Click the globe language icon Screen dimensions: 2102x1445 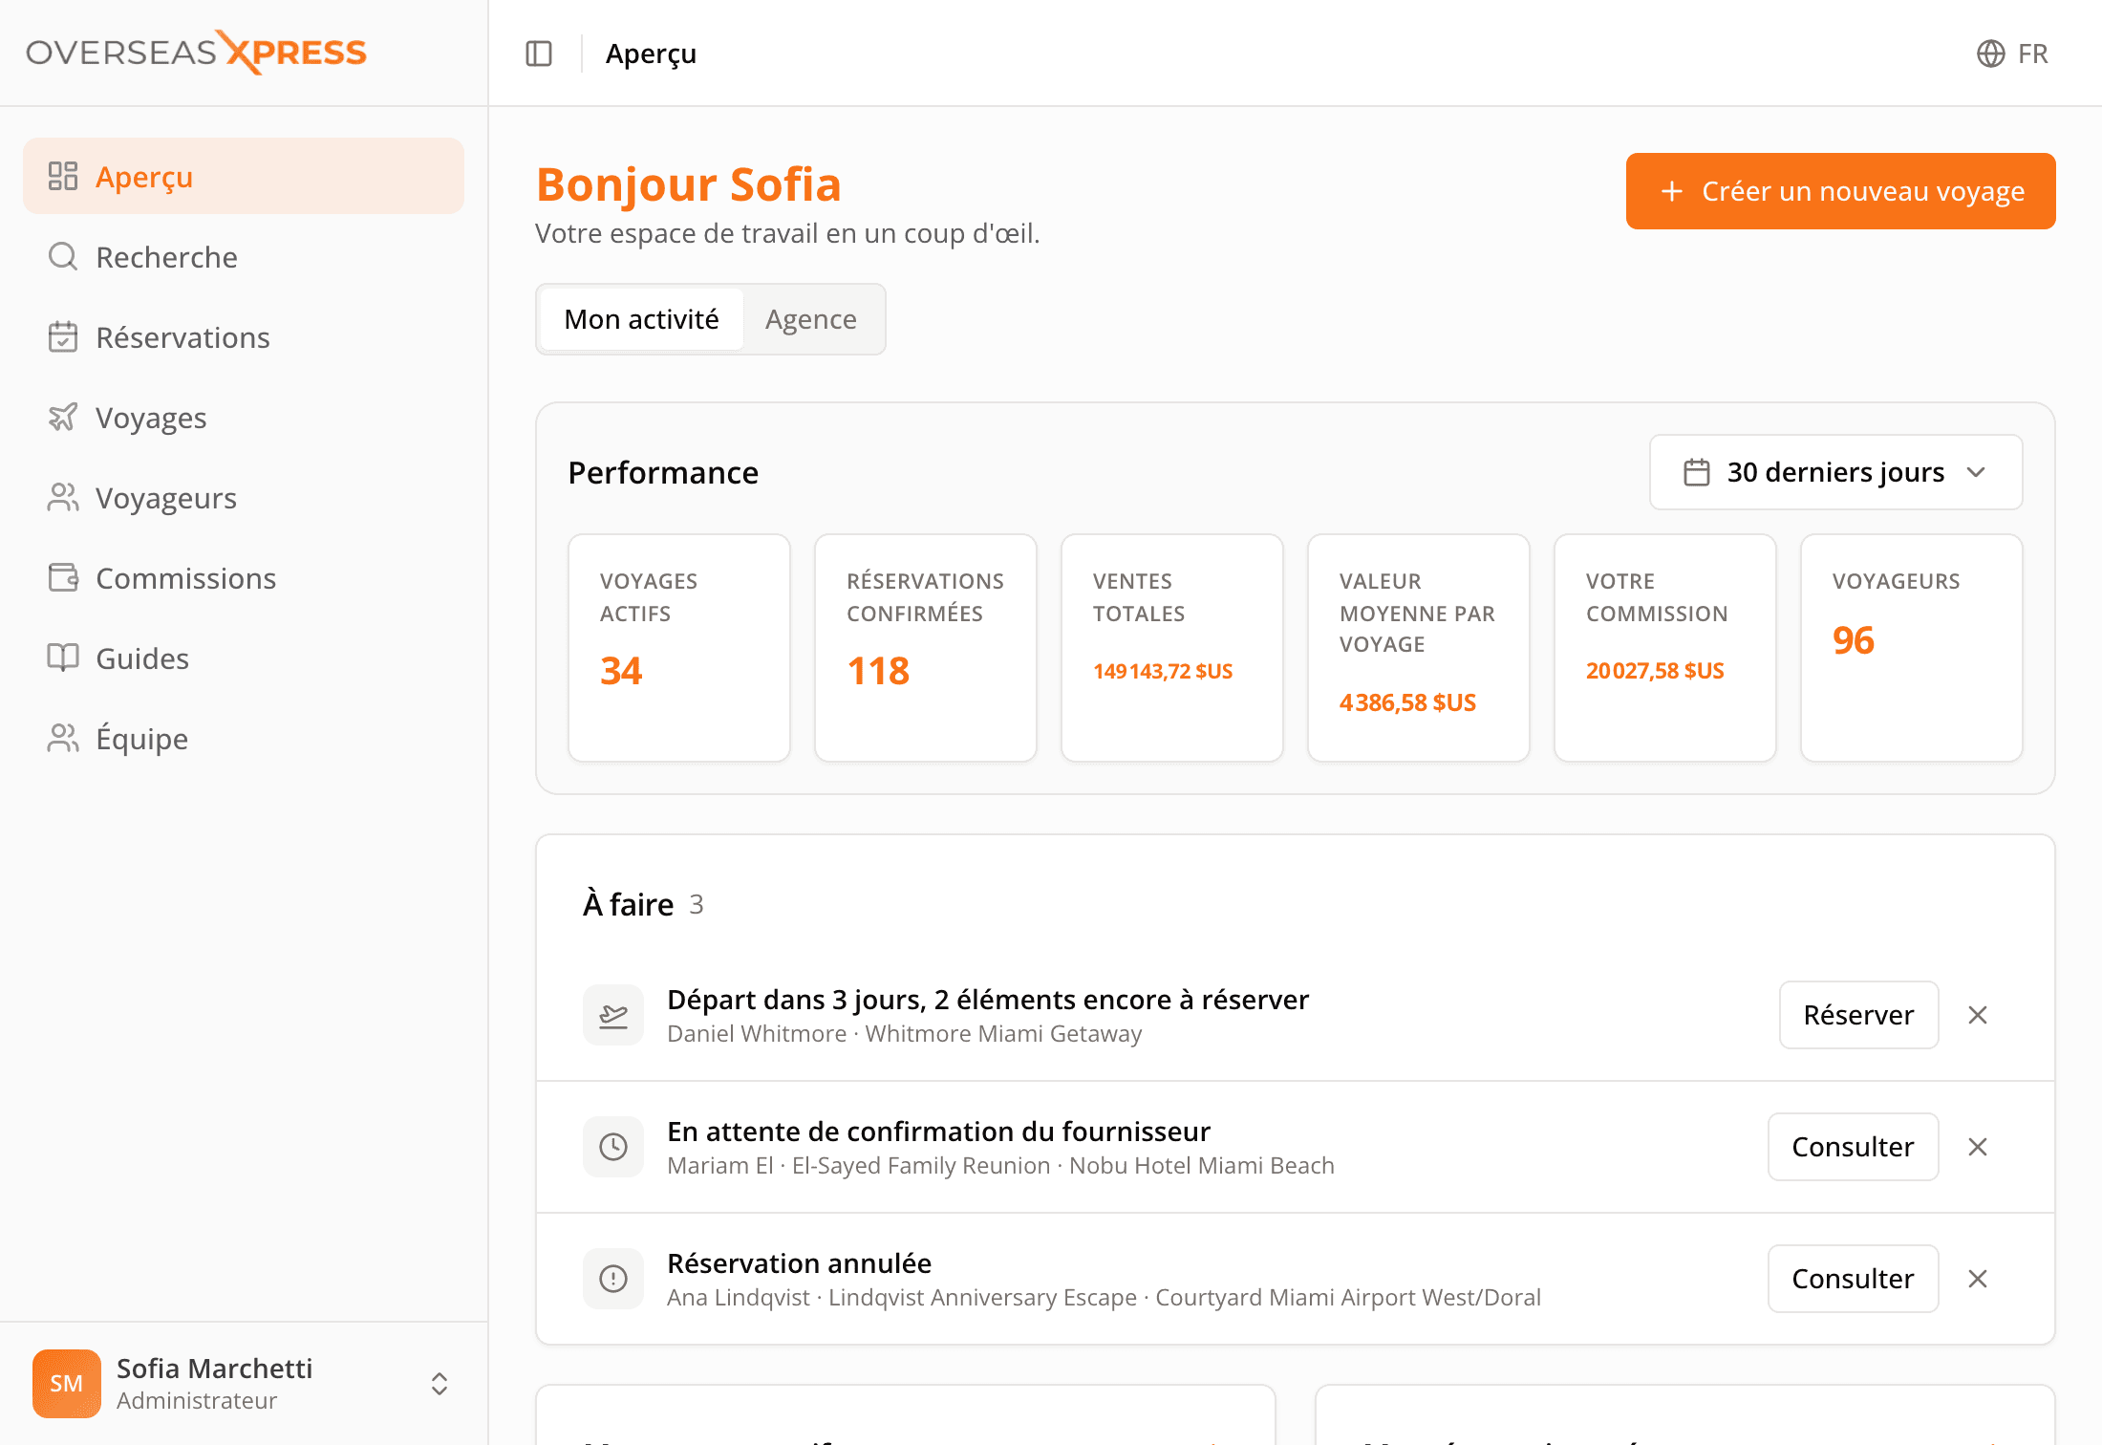pos(1990,54)
